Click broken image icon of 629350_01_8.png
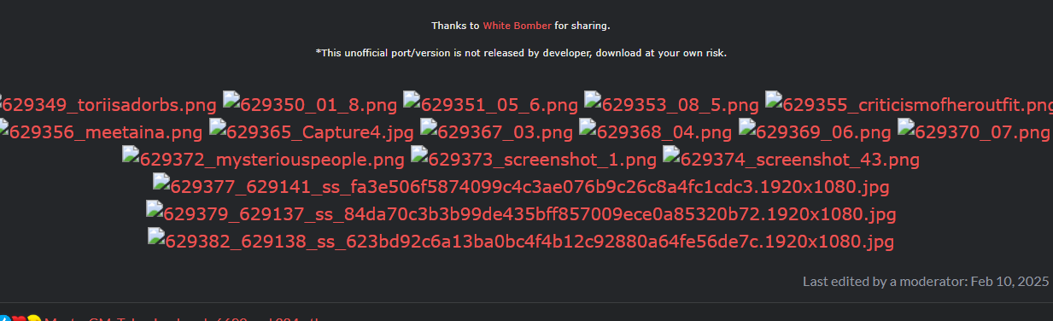This screenshot has width=1053, height=321. click(x=231, y=100)
